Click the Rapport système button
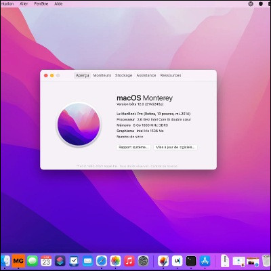271x271 pixels. 133,147
